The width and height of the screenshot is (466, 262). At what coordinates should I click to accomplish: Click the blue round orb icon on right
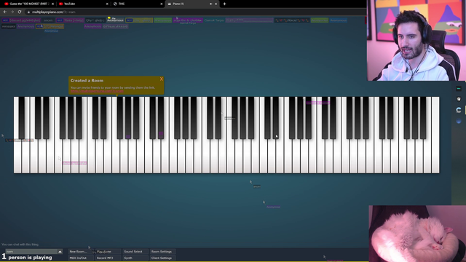tap(459, 121)
